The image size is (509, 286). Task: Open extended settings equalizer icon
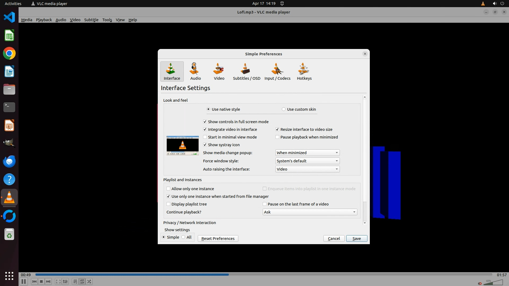point(65,281)
